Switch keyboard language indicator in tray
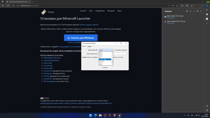Screen dimensions: 210x118 pyautogui.click(x=192, y=115)
